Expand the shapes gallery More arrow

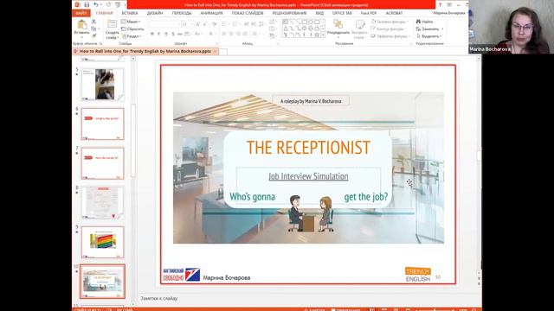point(323,35)
